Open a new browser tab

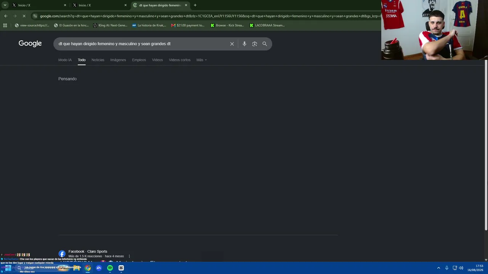pos(195,5)
